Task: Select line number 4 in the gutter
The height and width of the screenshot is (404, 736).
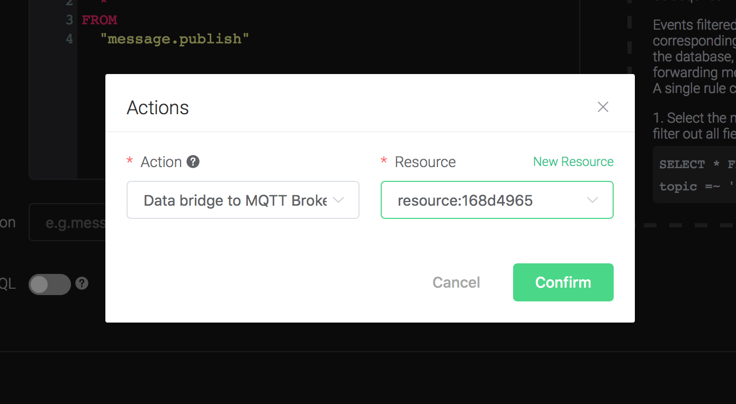Action: coord(69,39)
